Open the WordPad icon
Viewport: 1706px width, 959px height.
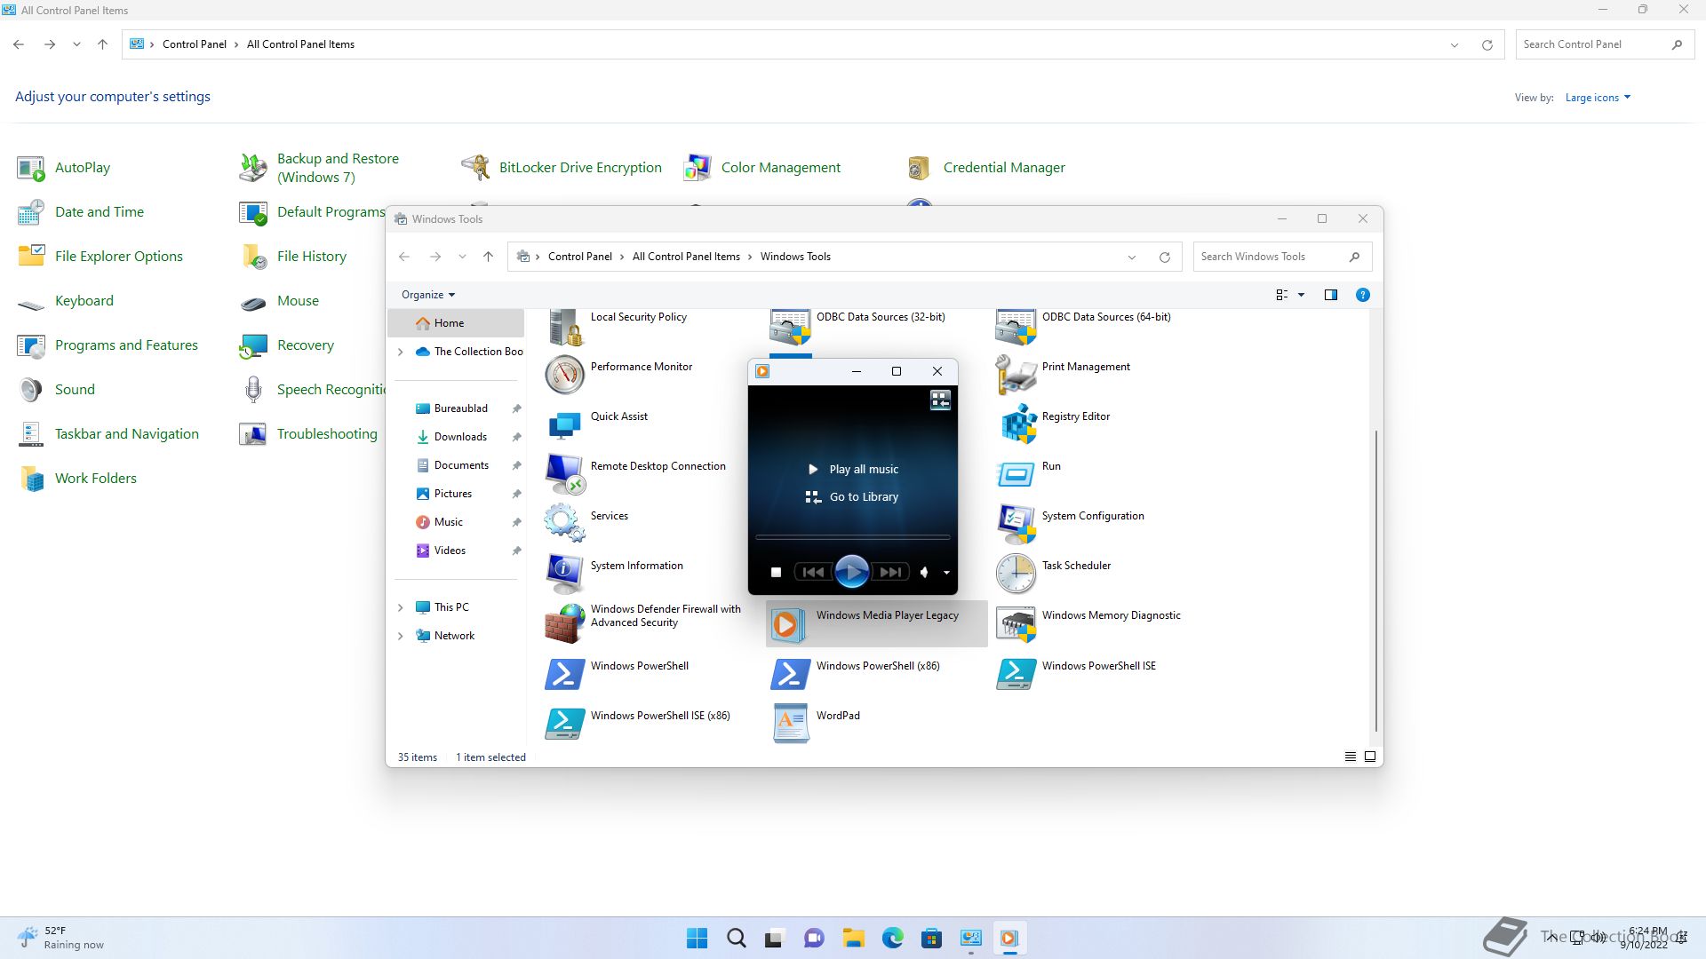coord(791,723)
